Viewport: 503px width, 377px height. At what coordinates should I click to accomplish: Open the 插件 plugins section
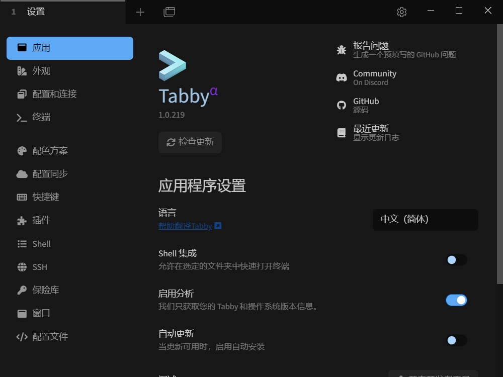70,220
